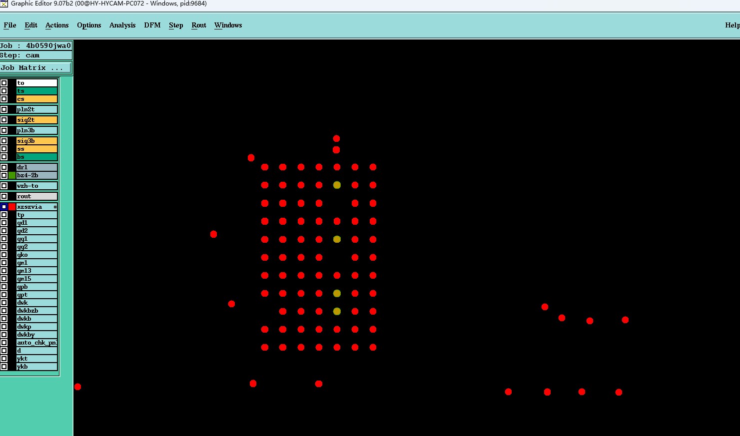Open the Help menu
The height and width of the screenshot is (436, 740).
click(733, 25)
